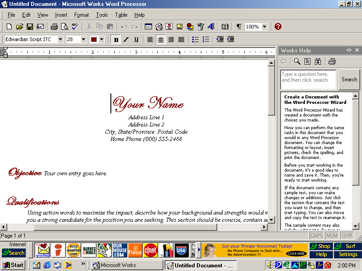Open the Table menu
This screenshot has height=271, width=362.
pos(121,15)
